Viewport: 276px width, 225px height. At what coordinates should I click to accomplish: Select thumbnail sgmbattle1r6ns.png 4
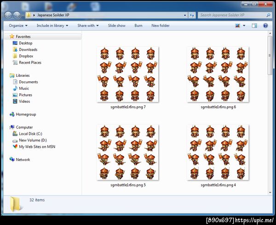pos(218,152)
